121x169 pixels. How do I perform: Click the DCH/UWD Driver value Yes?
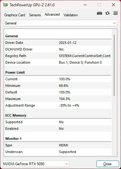coord(61,49)
